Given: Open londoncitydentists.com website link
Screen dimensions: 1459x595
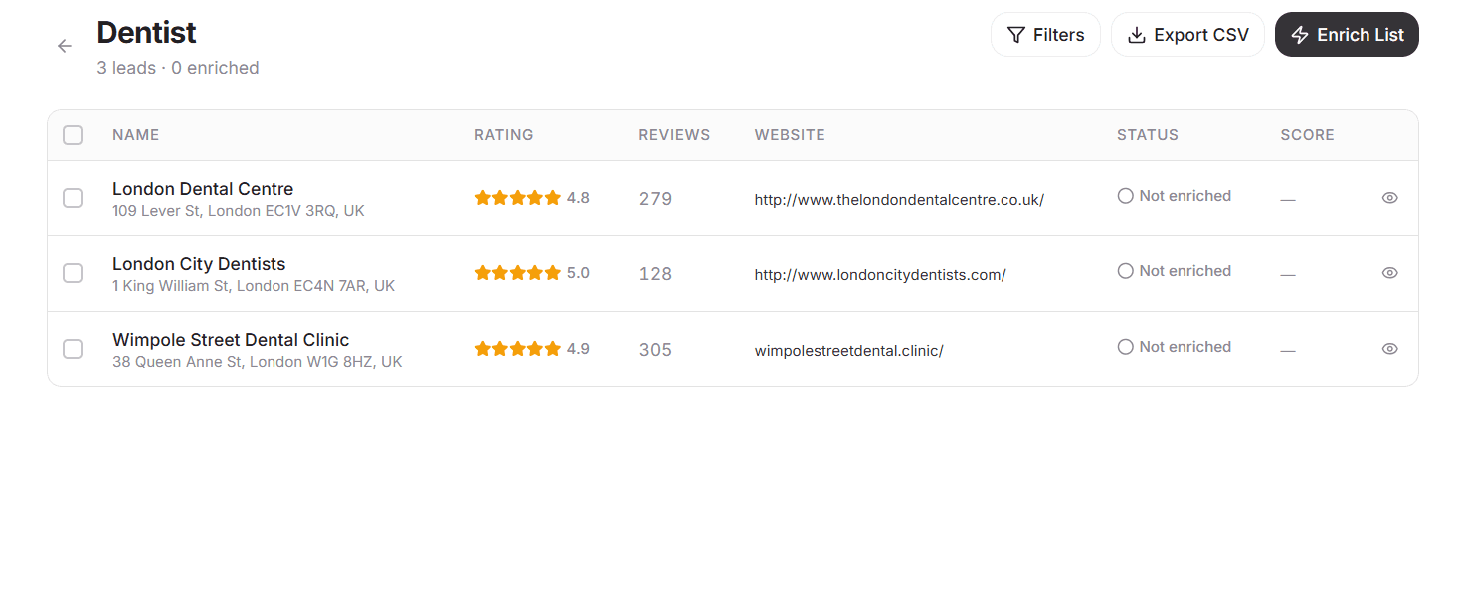Looking at the screenshot, I should point(880,274).
